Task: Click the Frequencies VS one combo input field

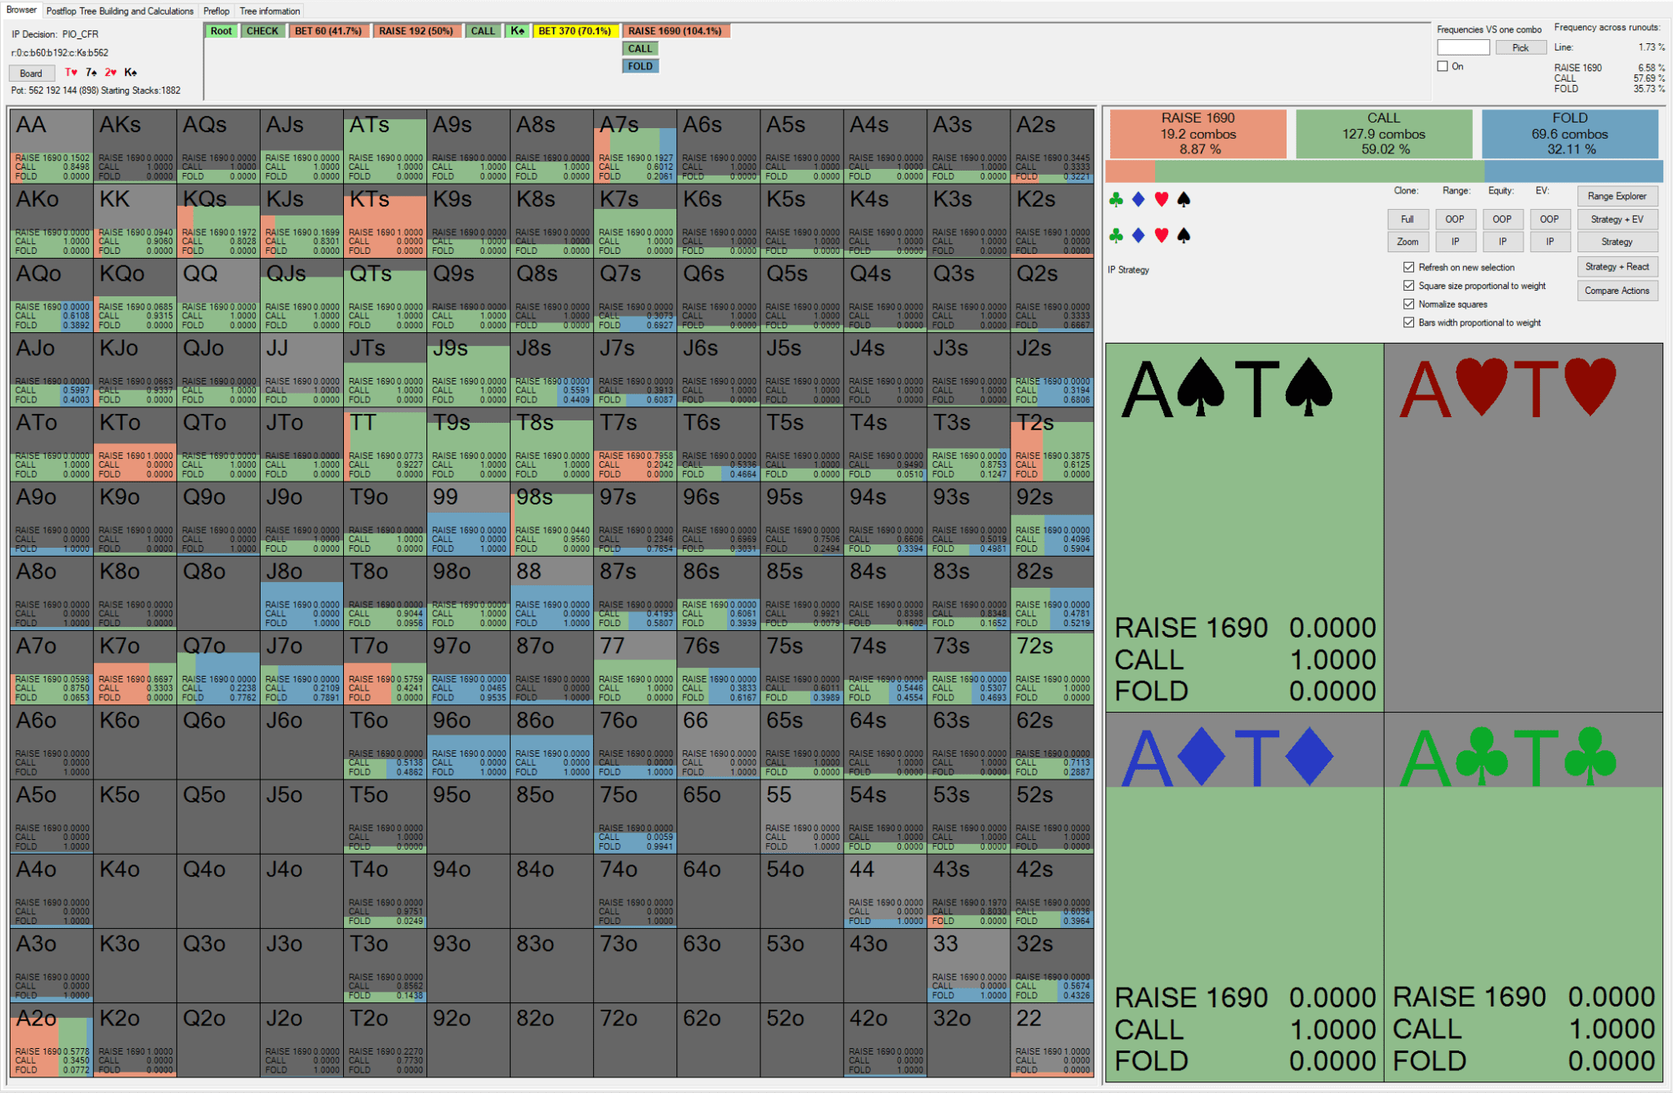Action: [1463, 47]
